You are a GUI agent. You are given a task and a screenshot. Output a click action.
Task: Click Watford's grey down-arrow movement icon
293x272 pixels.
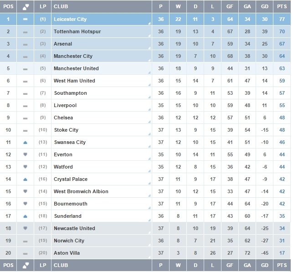point(26,167)
